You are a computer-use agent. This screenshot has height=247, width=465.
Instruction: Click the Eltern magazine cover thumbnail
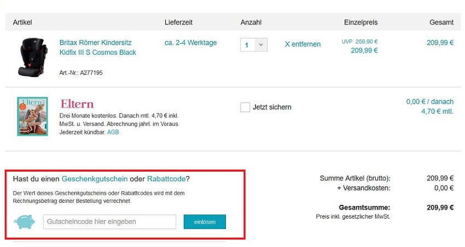(x=32, y=116)
